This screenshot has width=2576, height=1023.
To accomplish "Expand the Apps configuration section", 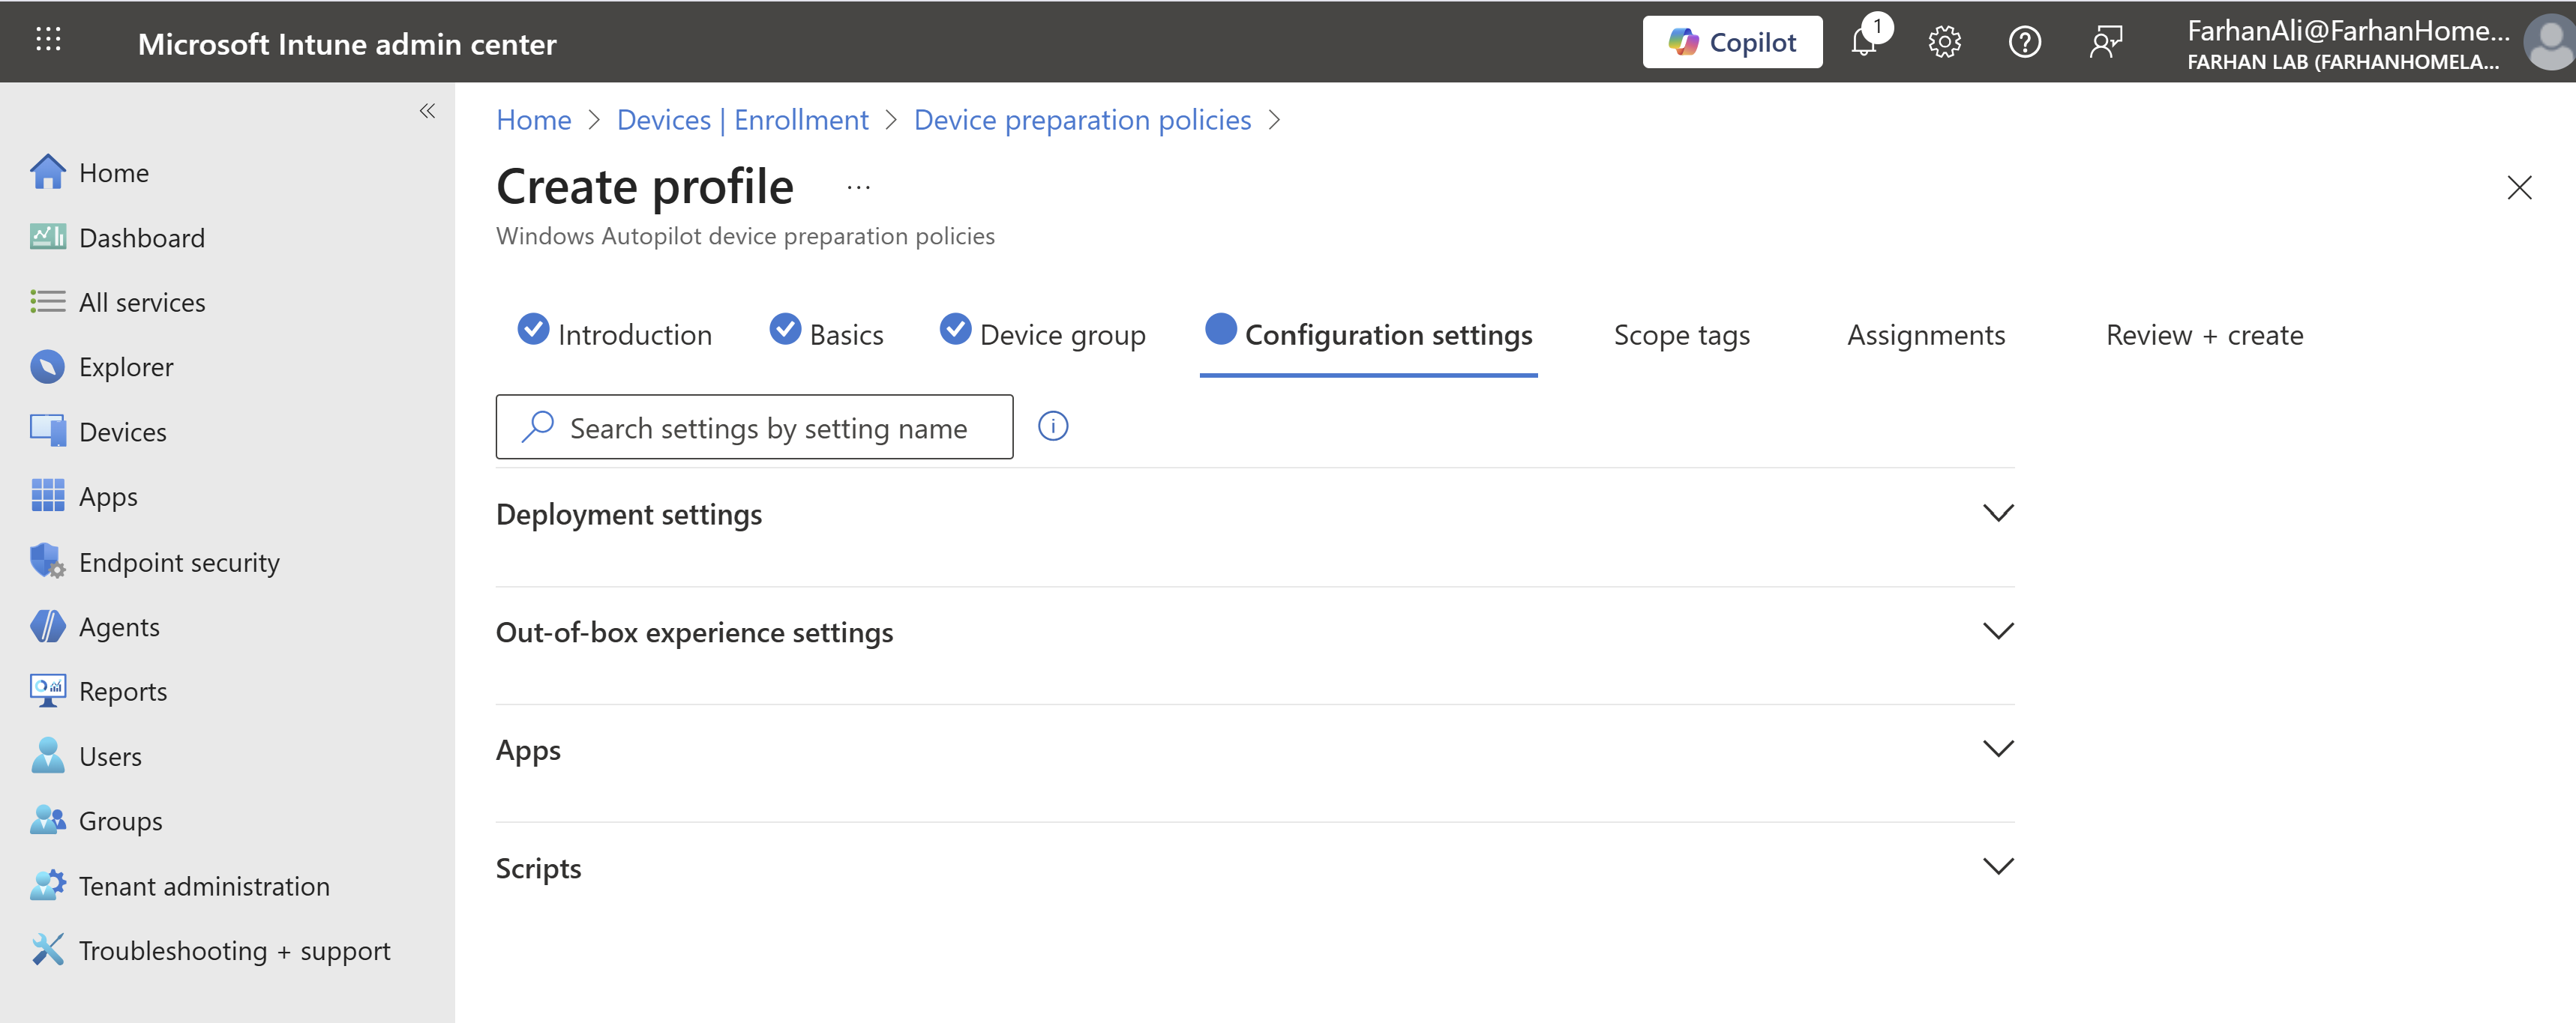I will point(1997,749).
